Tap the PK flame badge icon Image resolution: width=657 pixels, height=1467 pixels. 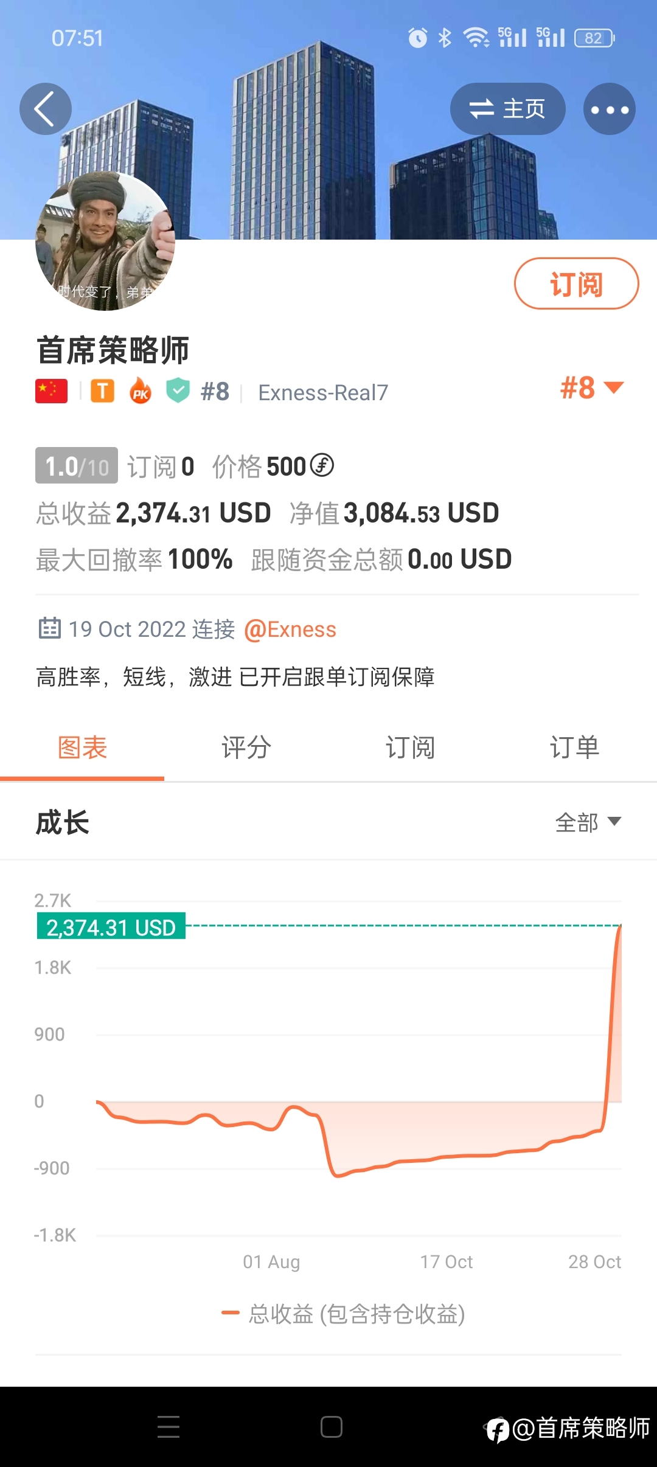pos(141,391)
